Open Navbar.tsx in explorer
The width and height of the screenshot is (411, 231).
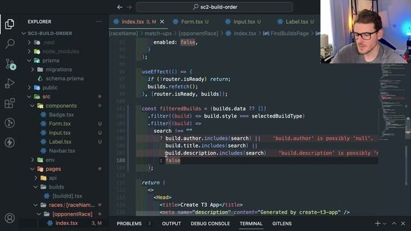62,151
